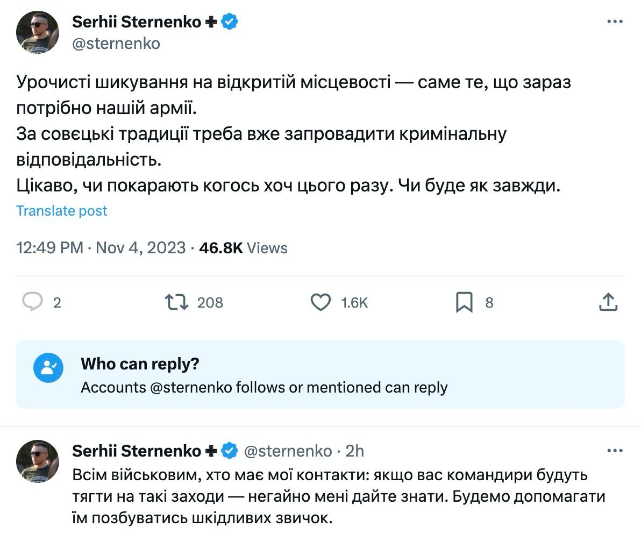Repost this post using the retweet icon

(x=177, y=302)
